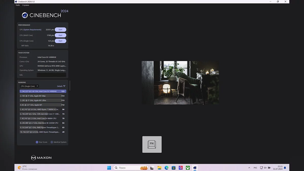The width and height of the screenshot is (304, 171).
Task: Select ranking entry 8C Apple M1
Action: 43,105
